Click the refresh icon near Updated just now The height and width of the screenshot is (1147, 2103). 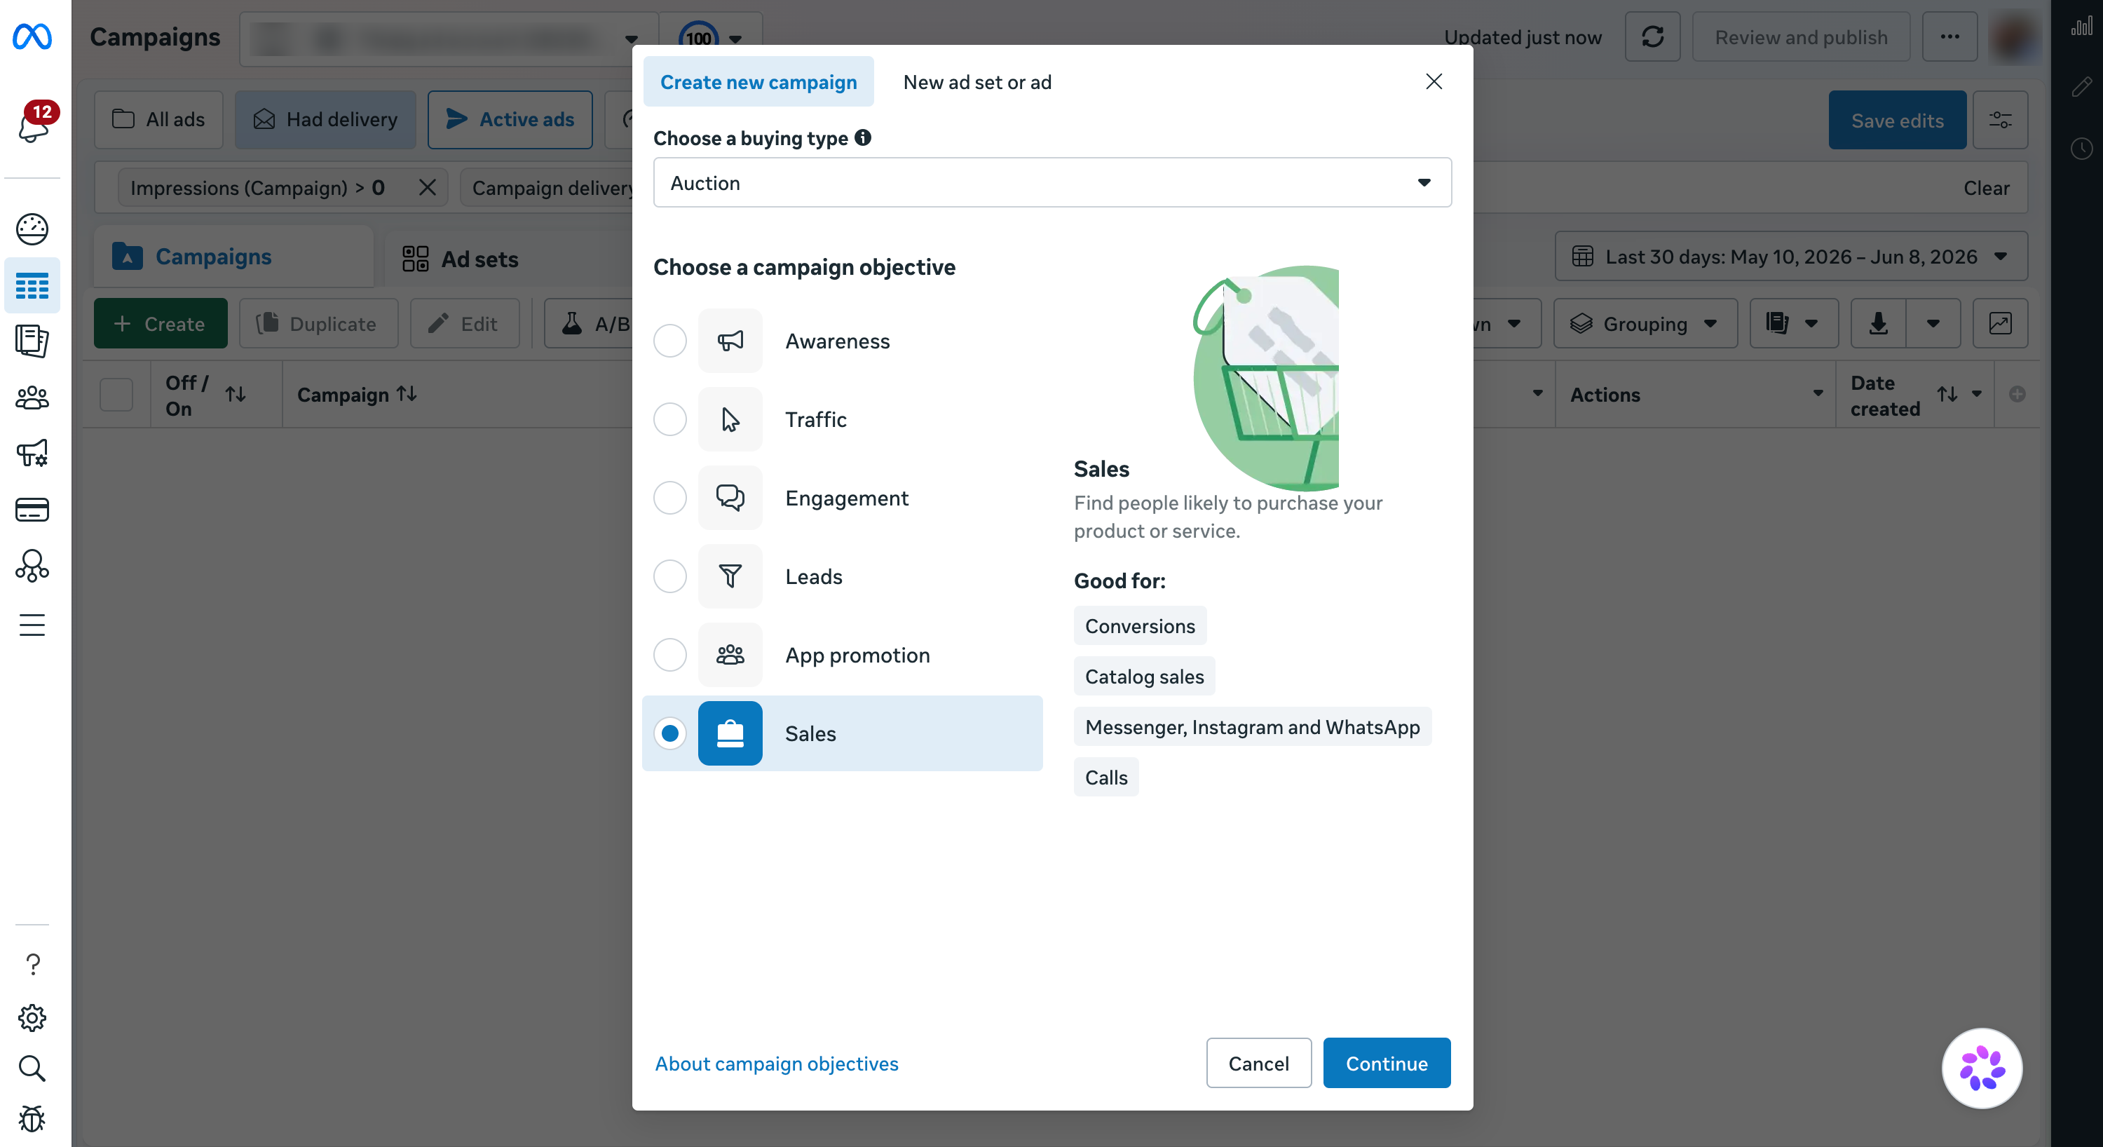pyautogui.click(x=1652, y=36)
